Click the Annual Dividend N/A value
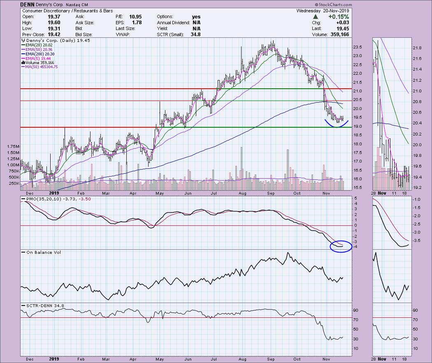Image resolution: width=432 pixels, height=363 pixels. pos(197,23)
